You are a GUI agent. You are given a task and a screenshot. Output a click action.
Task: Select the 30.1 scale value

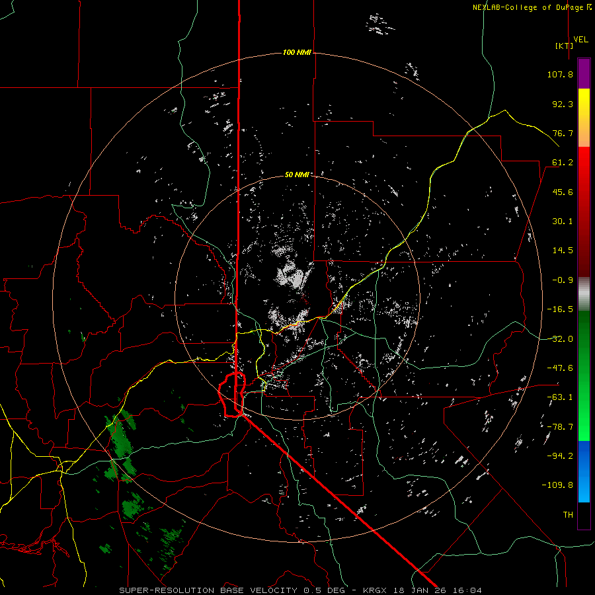tap(563, 221)
